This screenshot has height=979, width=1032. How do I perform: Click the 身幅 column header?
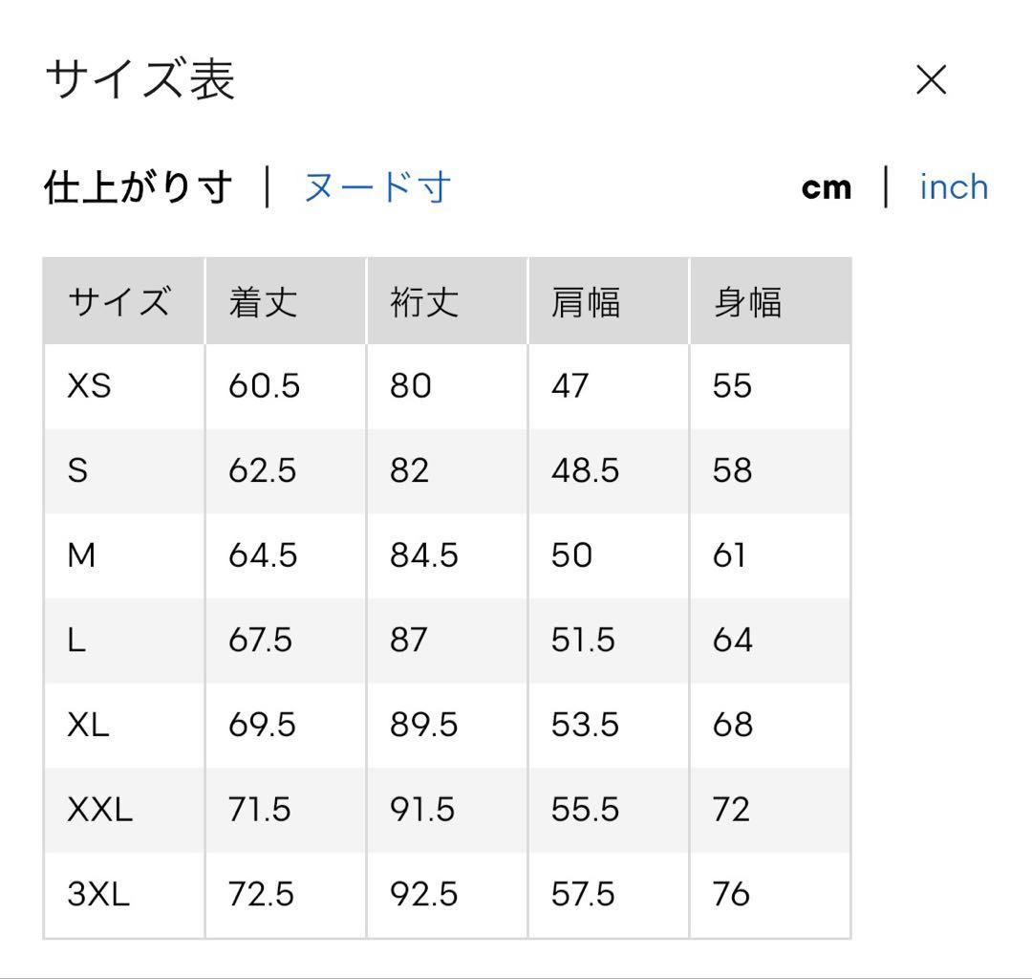[x=747, y=302]
